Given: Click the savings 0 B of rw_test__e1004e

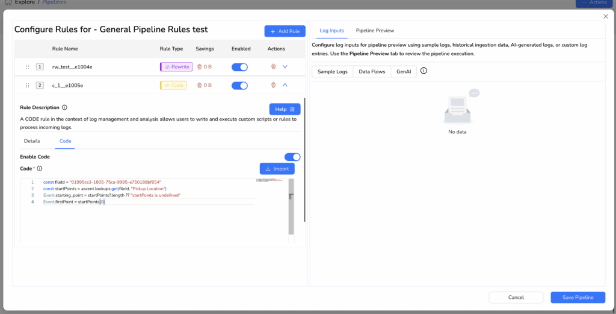Looking at the screenshot, I should 205,67.
